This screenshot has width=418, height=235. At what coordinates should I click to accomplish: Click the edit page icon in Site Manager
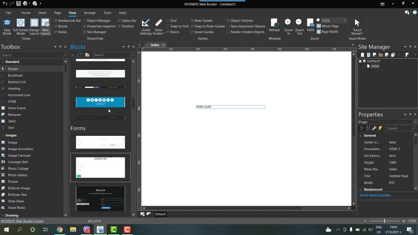[x=387, y=55]
